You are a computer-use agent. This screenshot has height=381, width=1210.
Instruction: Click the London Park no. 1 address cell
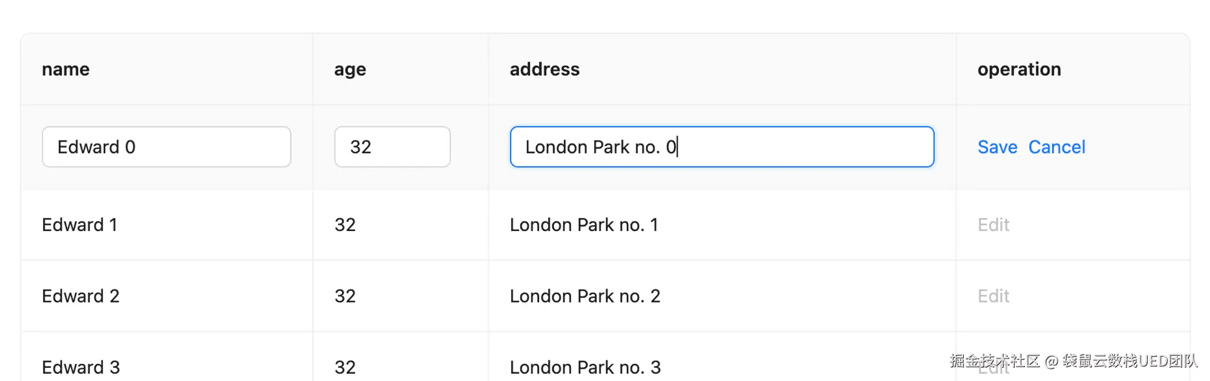[x=584, y=225]
